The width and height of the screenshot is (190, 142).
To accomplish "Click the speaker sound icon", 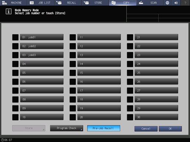I will [x=176, y=3].
